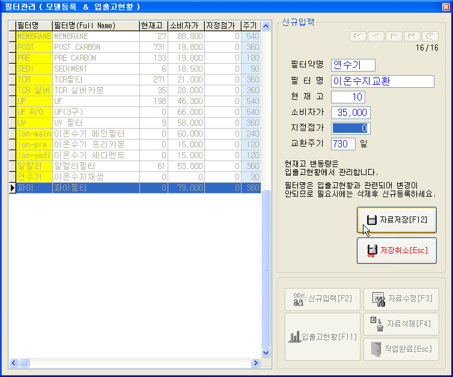Go to next record arrow icon
453x377 pixels.
pyautogui.click(x=394, y=36)
